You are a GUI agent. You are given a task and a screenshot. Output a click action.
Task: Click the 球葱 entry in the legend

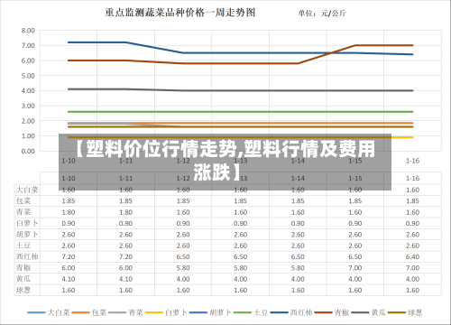coord(405,312)
